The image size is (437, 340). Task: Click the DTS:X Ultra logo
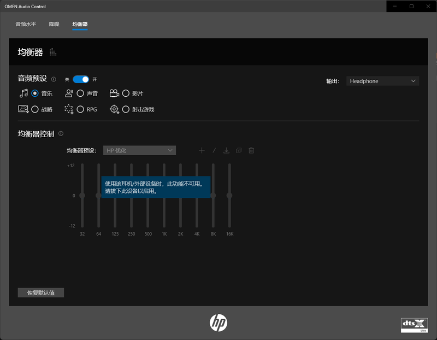[415, 325]
